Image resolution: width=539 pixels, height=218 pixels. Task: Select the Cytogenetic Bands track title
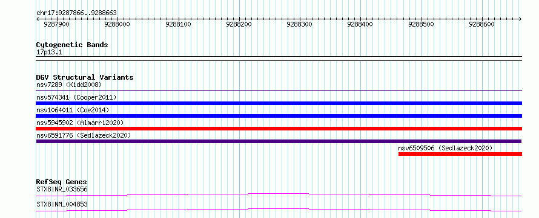(72, 45)
